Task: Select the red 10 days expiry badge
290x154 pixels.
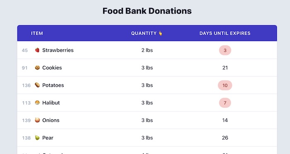Action: [225, 85]
